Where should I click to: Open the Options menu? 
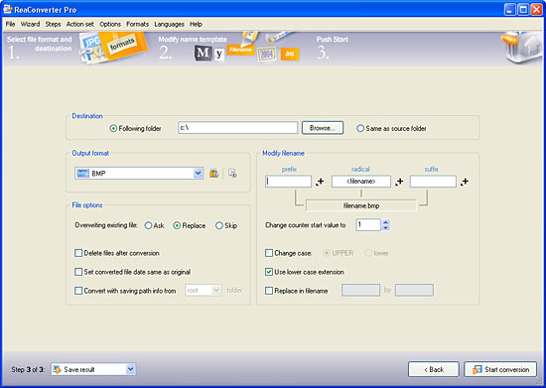pos(110,24)
